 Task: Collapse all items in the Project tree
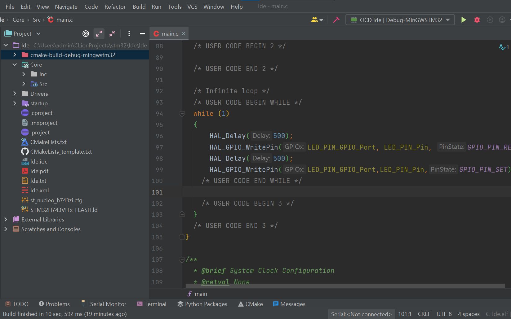click(112, 33)
